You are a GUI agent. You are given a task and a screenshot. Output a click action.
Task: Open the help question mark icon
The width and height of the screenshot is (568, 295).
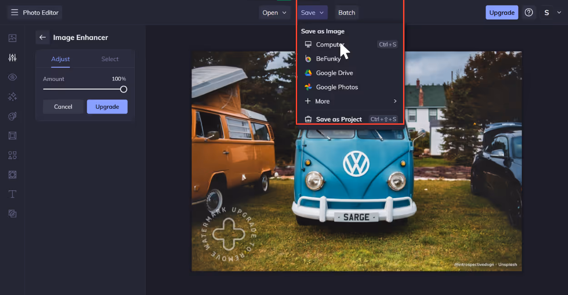click(528, 13)
